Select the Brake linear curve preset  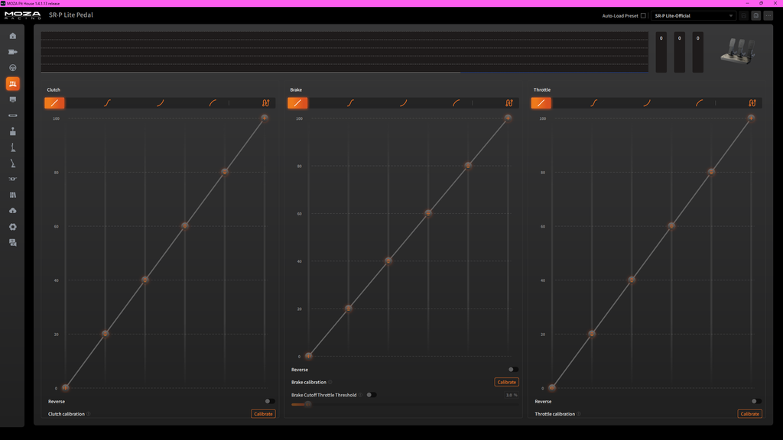297,103
